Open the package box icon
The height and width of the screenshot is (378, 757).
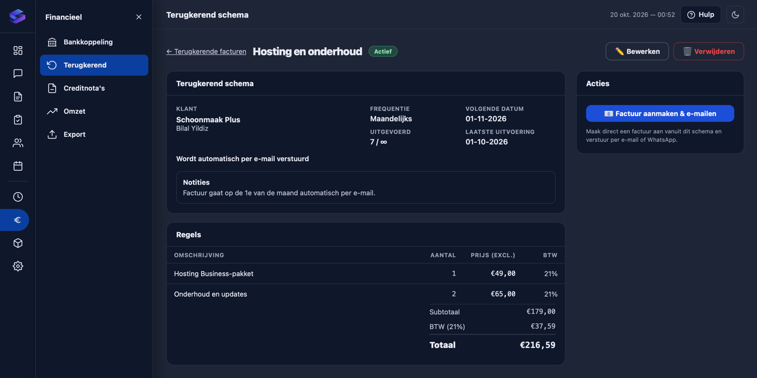point(18,243)
